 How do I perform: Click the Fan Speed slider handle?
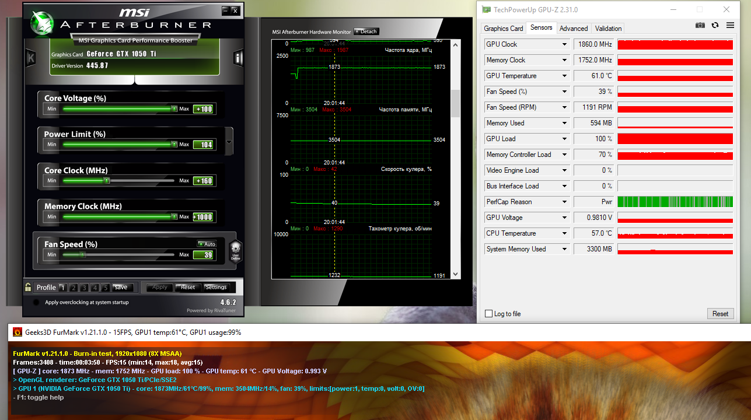[x=82, y=254]
